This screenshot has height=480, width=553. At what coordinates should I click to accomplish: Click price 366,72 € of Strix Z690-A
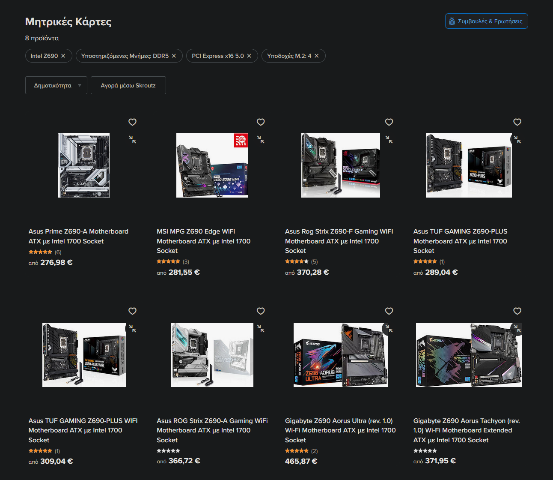(184, 461)
